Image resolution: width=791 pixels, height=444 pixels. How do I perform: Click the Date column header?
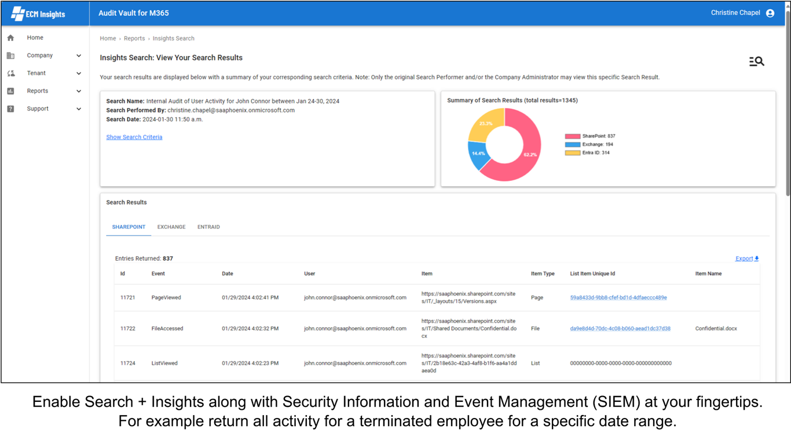(228, 274)
